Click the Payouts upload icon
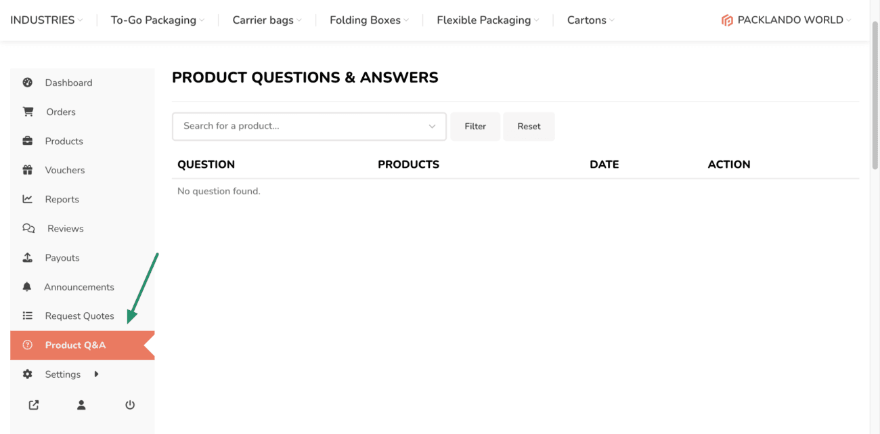Image resolution: width=880 pixels, height=434 pixels. (28, 257)
